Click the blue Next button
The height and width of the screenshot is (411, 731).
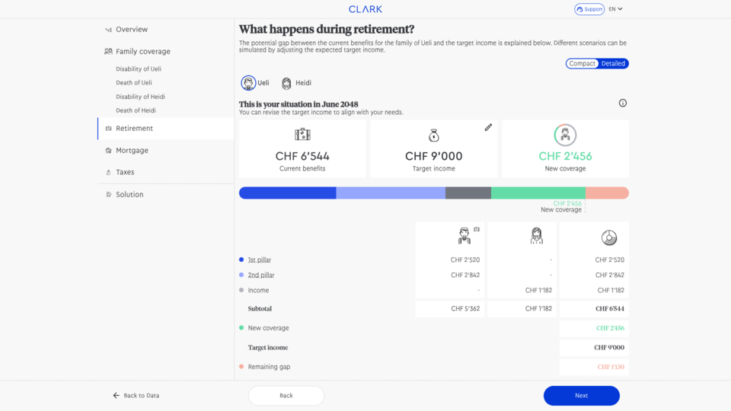tap(581, 396)
